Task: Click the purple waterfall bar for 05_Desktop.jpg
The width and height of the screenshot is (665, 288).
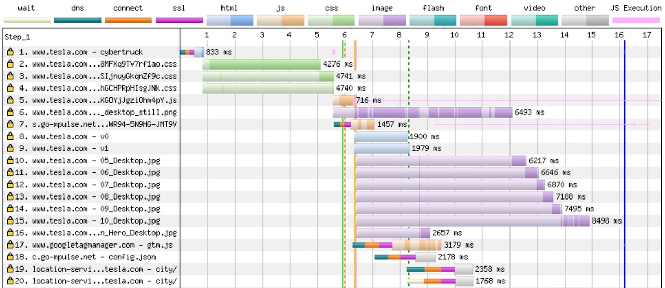Action: click(440, 161)
